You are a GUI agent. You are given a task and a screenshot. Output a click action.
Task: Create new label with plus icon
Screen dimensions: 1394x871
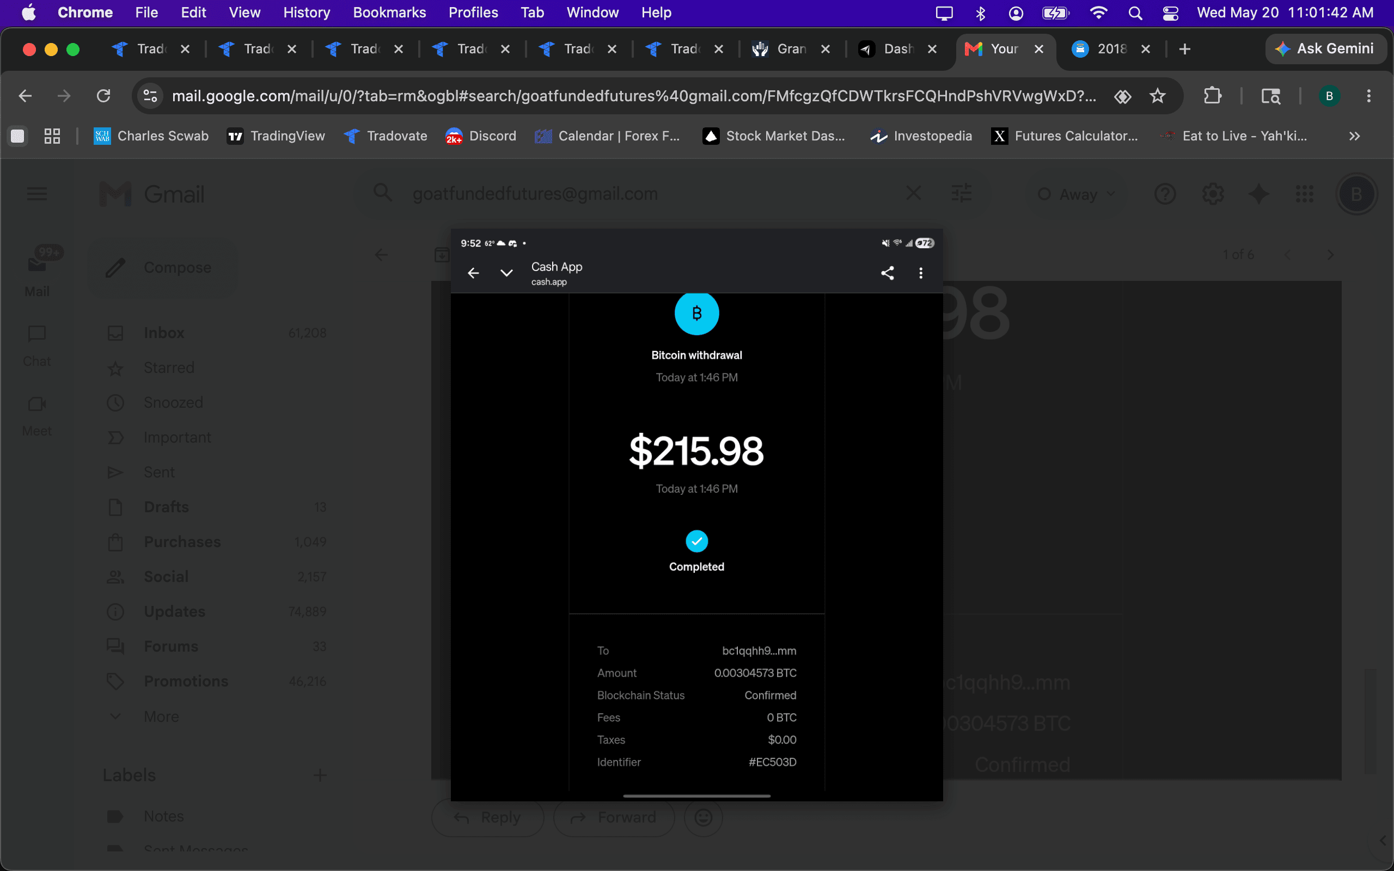(320, 775)
